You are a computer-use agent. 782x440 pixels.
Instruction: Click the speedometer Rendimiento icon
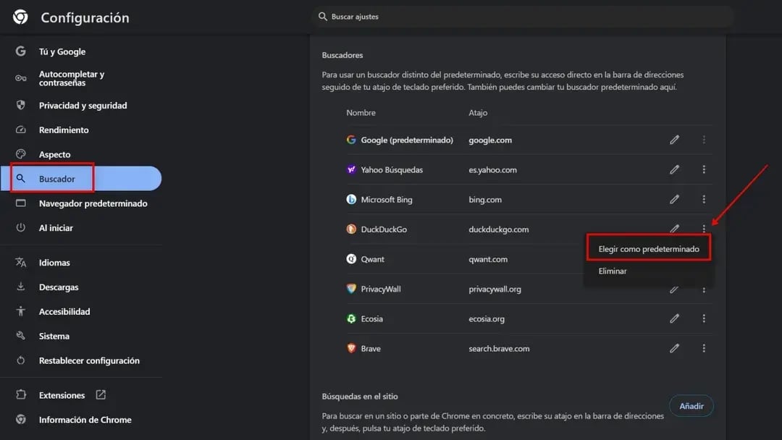tap(20, 129)
